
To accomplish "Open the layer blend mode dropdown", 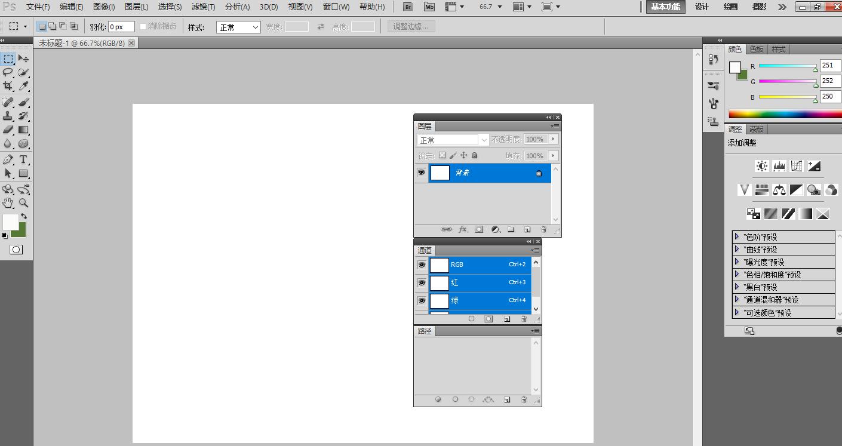I will tap(453, 140).
